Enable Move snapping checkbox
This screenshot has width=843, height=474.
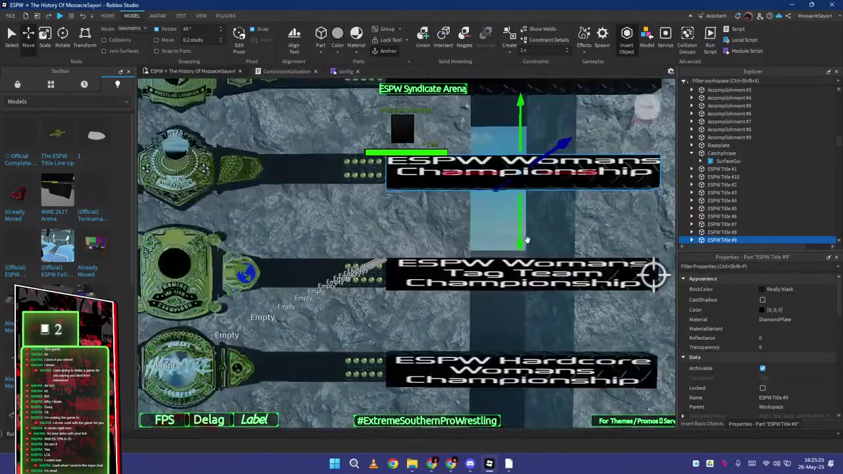[157, 40]
